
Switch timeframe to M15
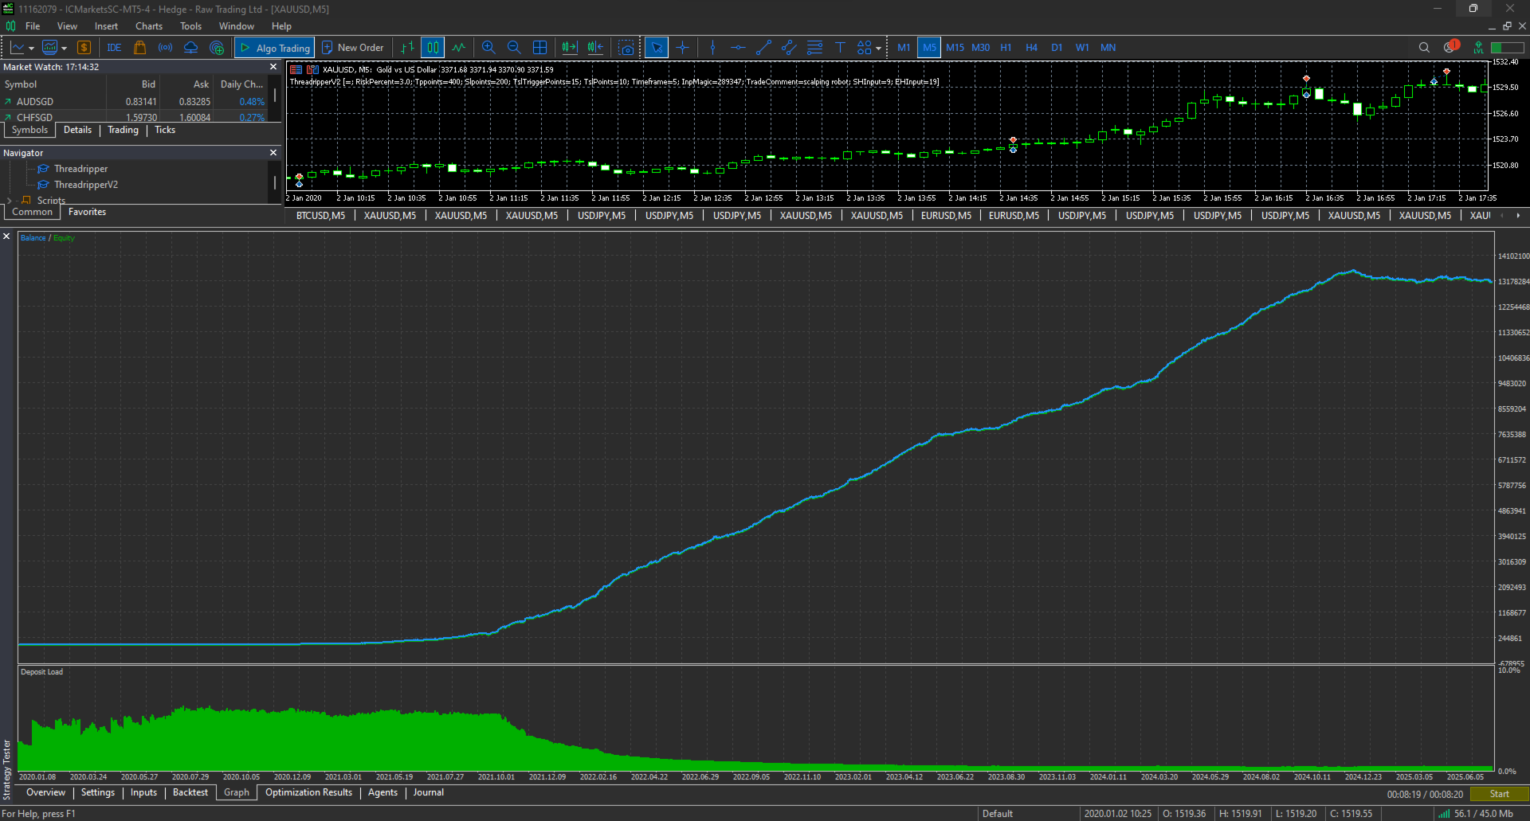tap(955, 48)
